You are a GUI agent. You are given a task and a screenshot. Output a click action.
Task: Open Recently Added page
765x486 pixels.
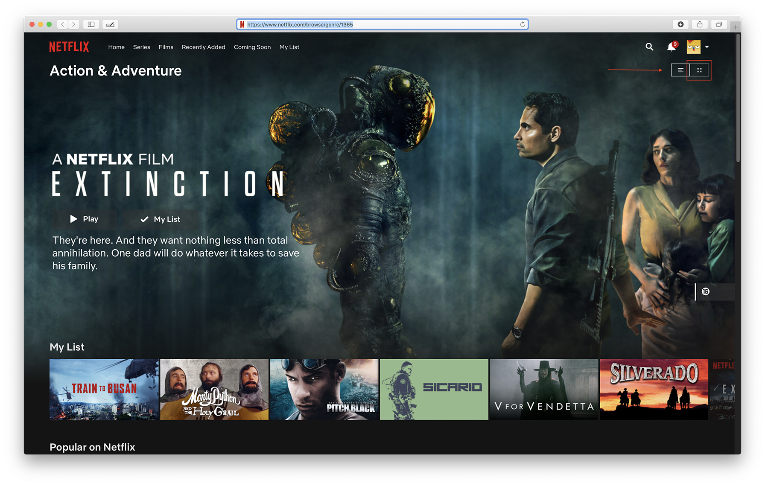[x=204, y=47]
